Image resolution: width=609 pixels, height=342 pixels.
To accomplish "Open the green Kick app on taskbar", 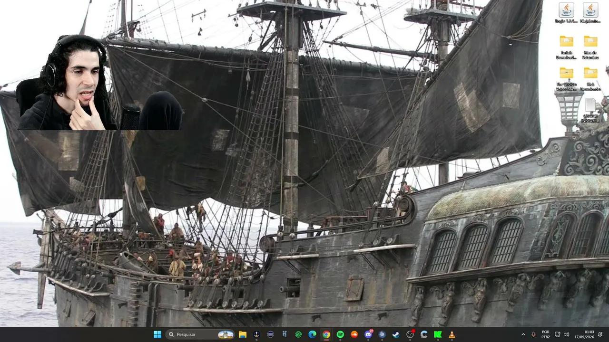I will coord(438,334).
